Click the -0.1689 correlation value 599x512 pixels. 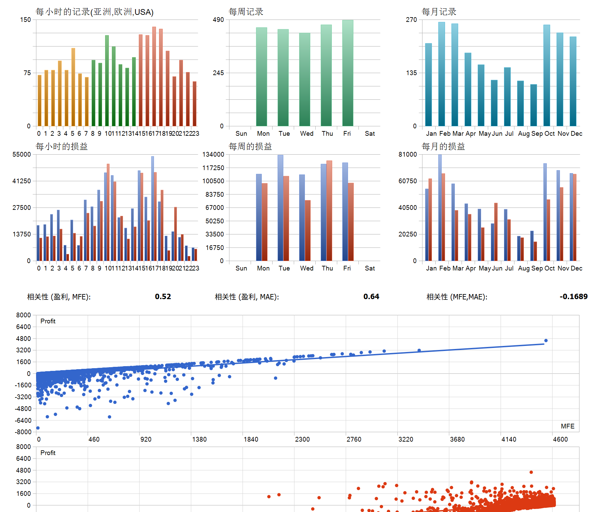coord(573,297)
